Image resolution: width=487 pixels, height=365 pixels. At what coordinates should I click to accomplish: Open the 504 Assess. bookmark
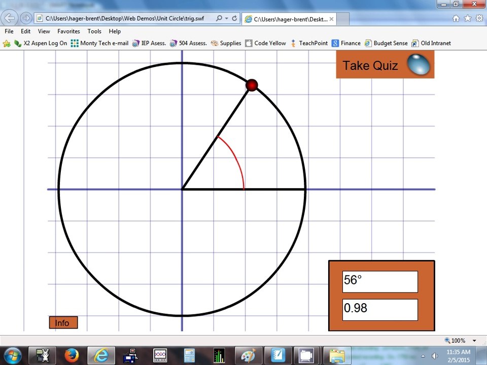[x=188, y=44]
